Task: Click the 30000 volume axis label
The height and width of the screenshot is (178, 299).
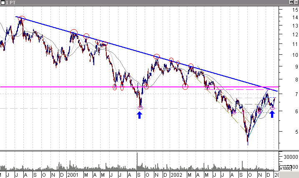Action: coord(291,157)
